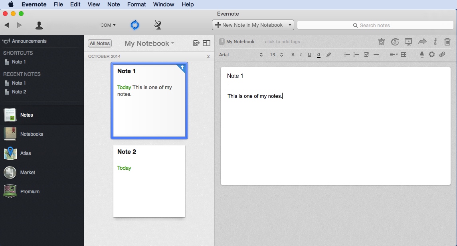Click the Share arrow icon
This screenshot has width=457, height=246.
(422, 42)
